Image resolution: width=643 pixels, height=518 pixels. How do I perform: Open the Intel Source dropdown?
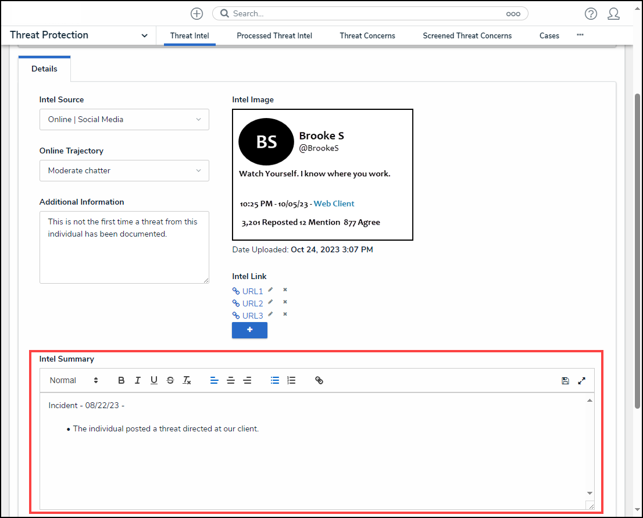coord(124,119)
